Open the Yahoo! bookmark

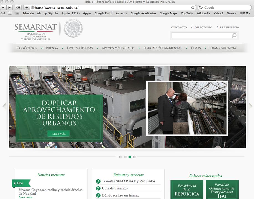[x=218, y=13]
